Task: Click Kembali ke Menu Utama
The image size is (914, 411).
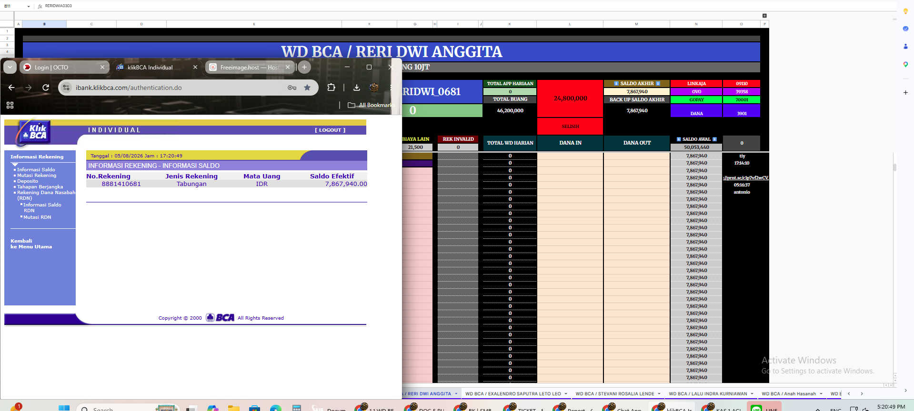Action: [x=31, y=244]
